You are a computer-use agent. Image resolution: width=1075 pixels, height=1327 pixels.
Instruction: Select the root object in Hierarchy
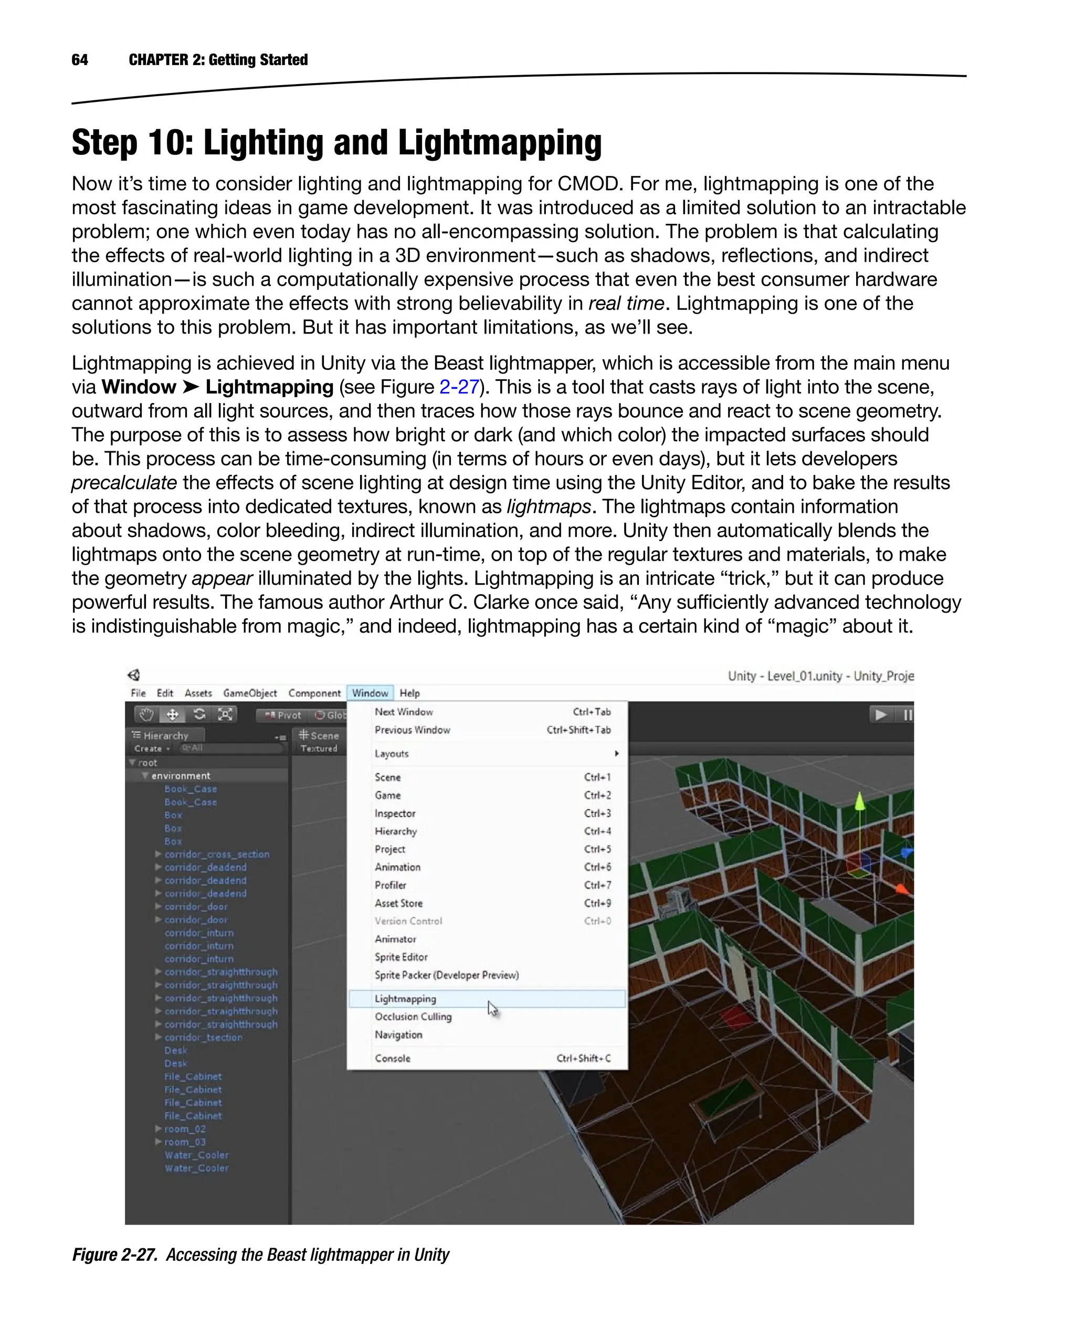147,762
